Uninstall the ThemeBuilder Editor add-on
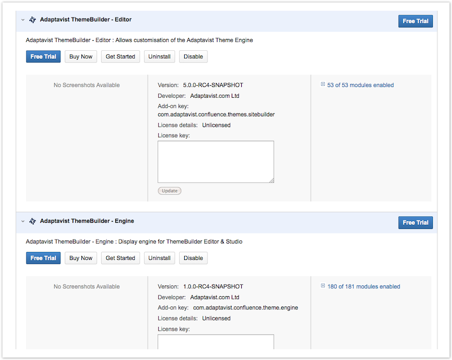Viewport: 452px width, 360px height. click(x=159, y=57)
